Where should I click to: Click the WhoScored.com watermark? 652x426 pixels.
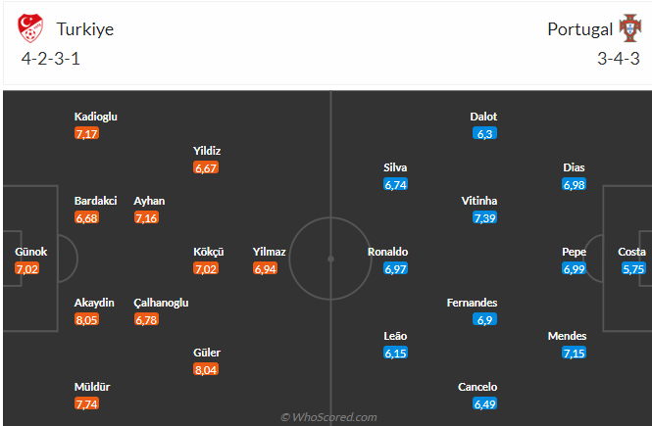(327, 416)
